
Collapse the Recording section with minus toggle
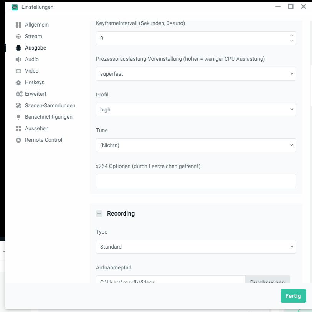click(99, 214)
